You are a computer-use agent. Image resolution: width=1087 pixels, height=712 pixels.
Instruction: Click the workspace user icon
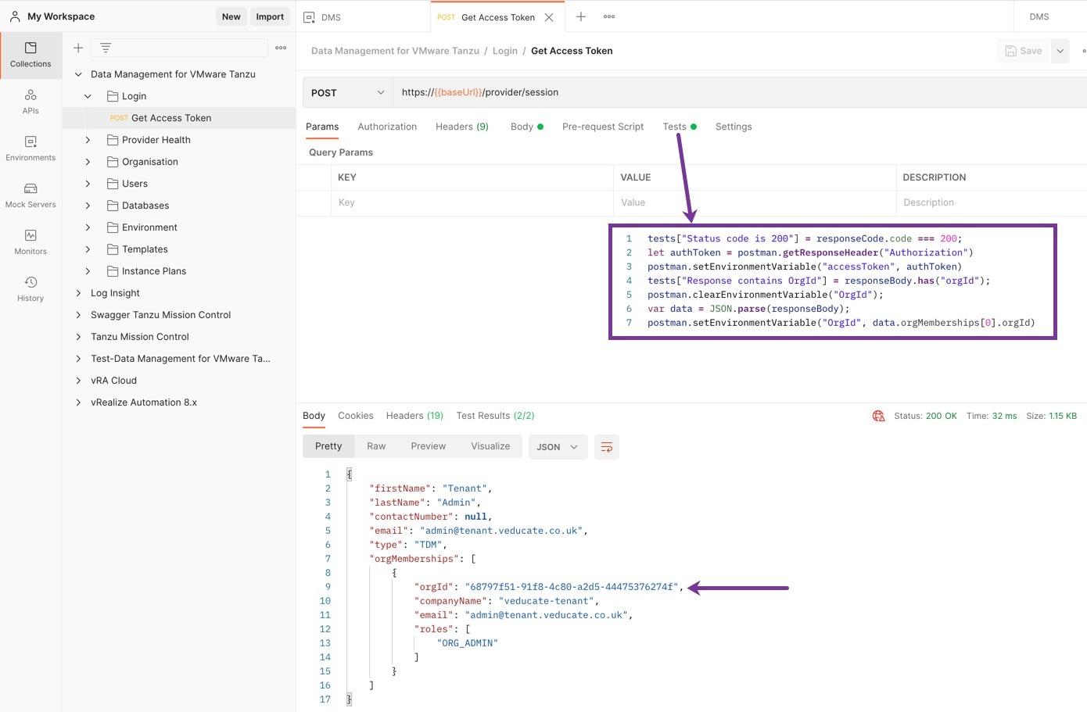[x=15, y=16]
